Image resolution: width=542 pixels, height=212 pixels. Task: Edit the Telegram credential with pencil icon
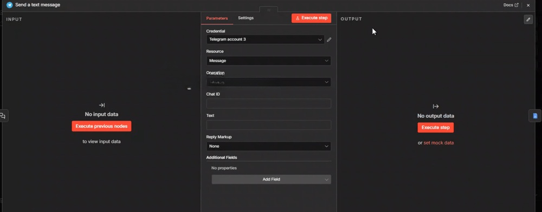[329, 39]
